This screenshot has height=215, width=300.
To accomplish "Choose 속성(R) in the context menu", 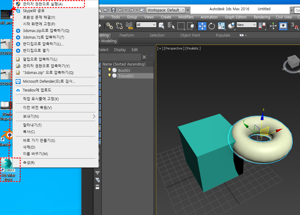I will click(56, 162).
